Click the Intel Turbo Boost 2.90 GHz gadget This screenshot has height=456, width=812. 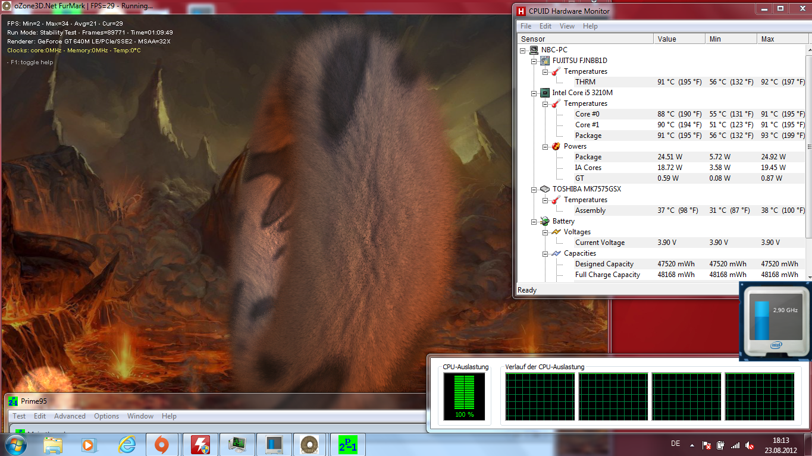[775, 322]
